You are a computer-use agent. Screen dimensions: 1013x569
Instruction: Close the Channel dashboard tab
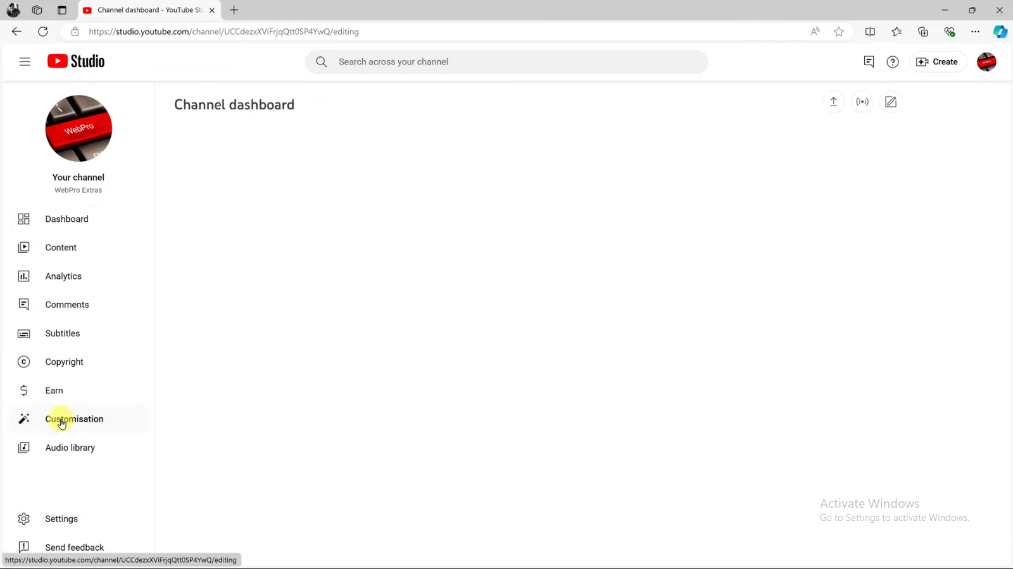tap(212, 10)
